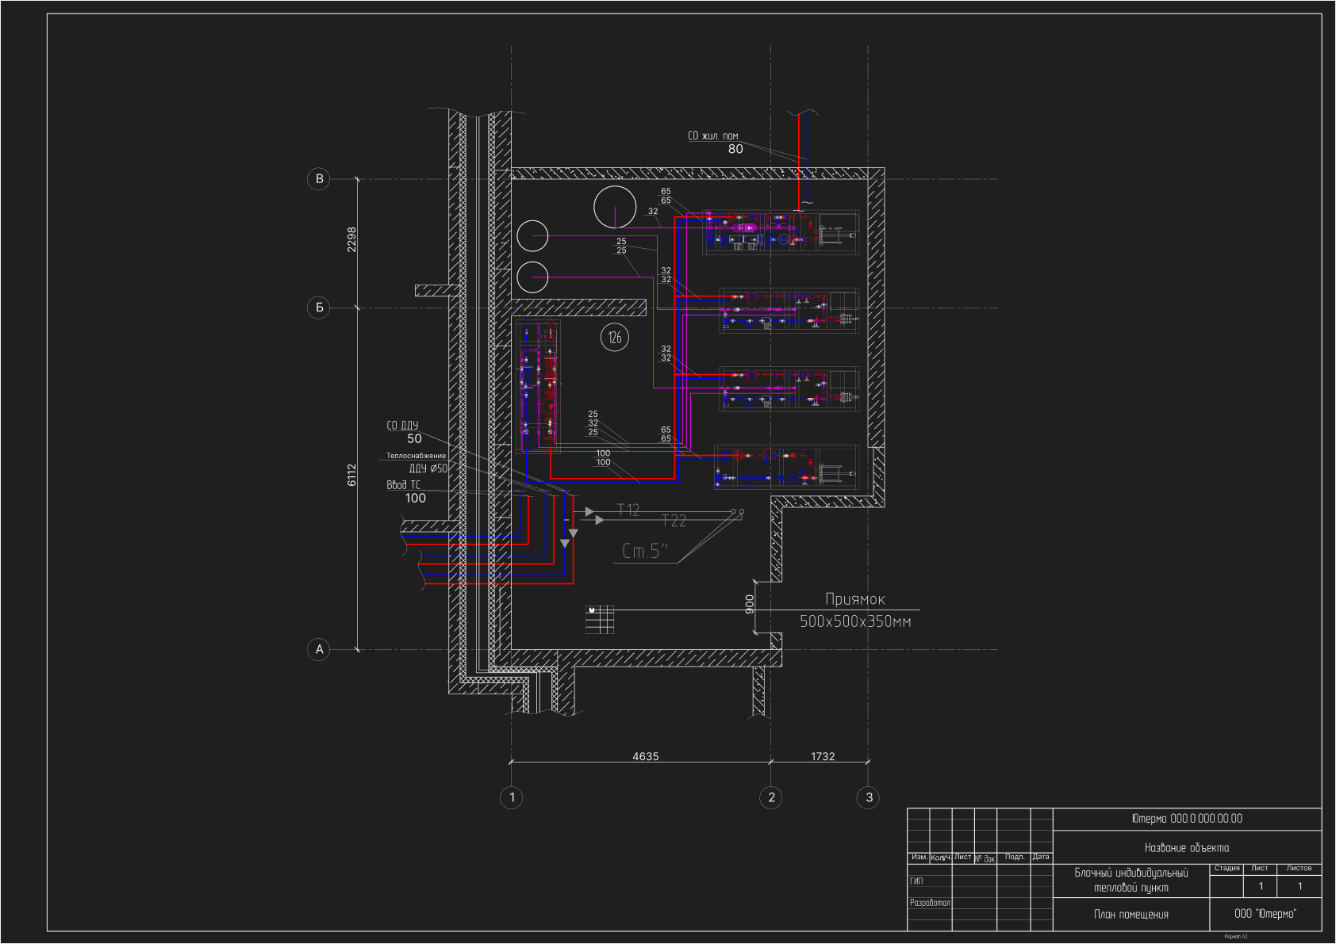
Task: Select the ООО "Ютермо" company cell
Action: click(x=1265, y=914)
